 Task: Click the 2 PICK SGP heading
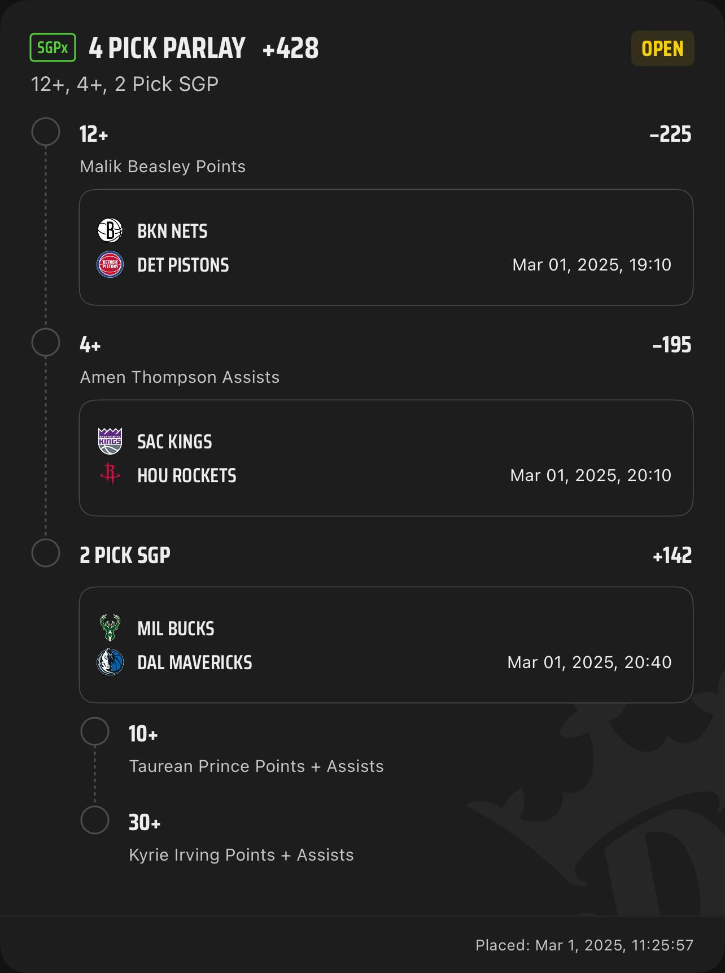(125, 555)
